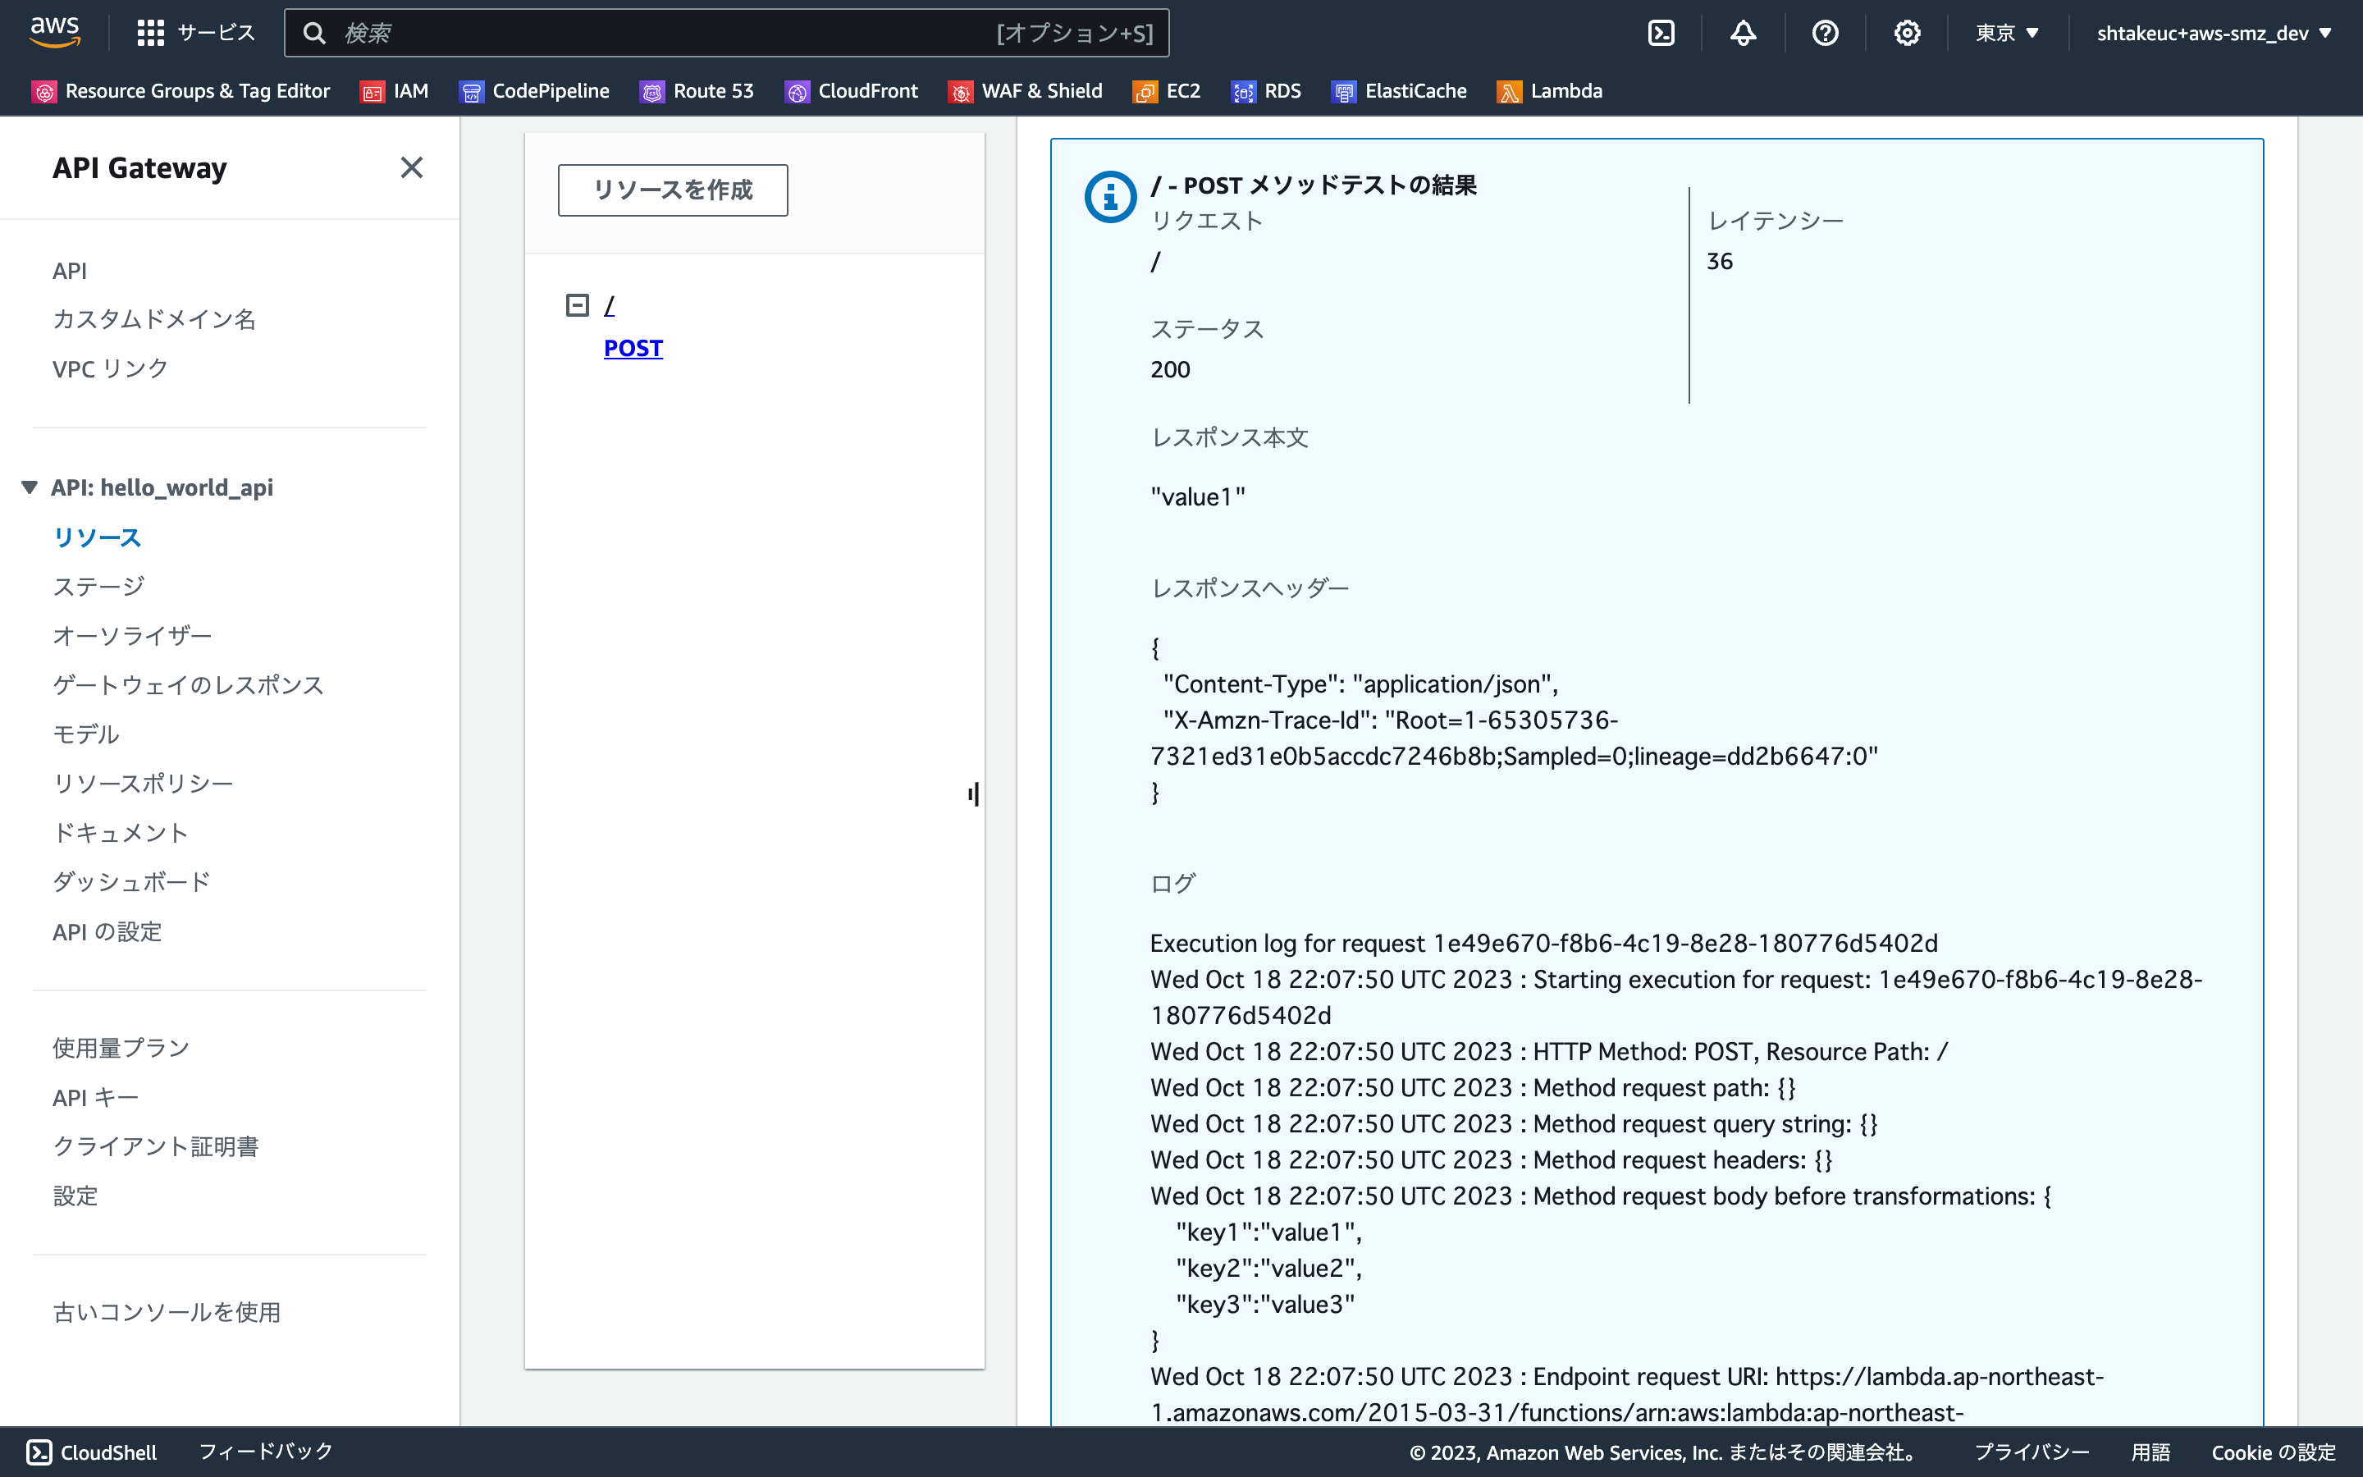Open オーソライザー in the API menu
The image size is (2363, 1477).
132,636
